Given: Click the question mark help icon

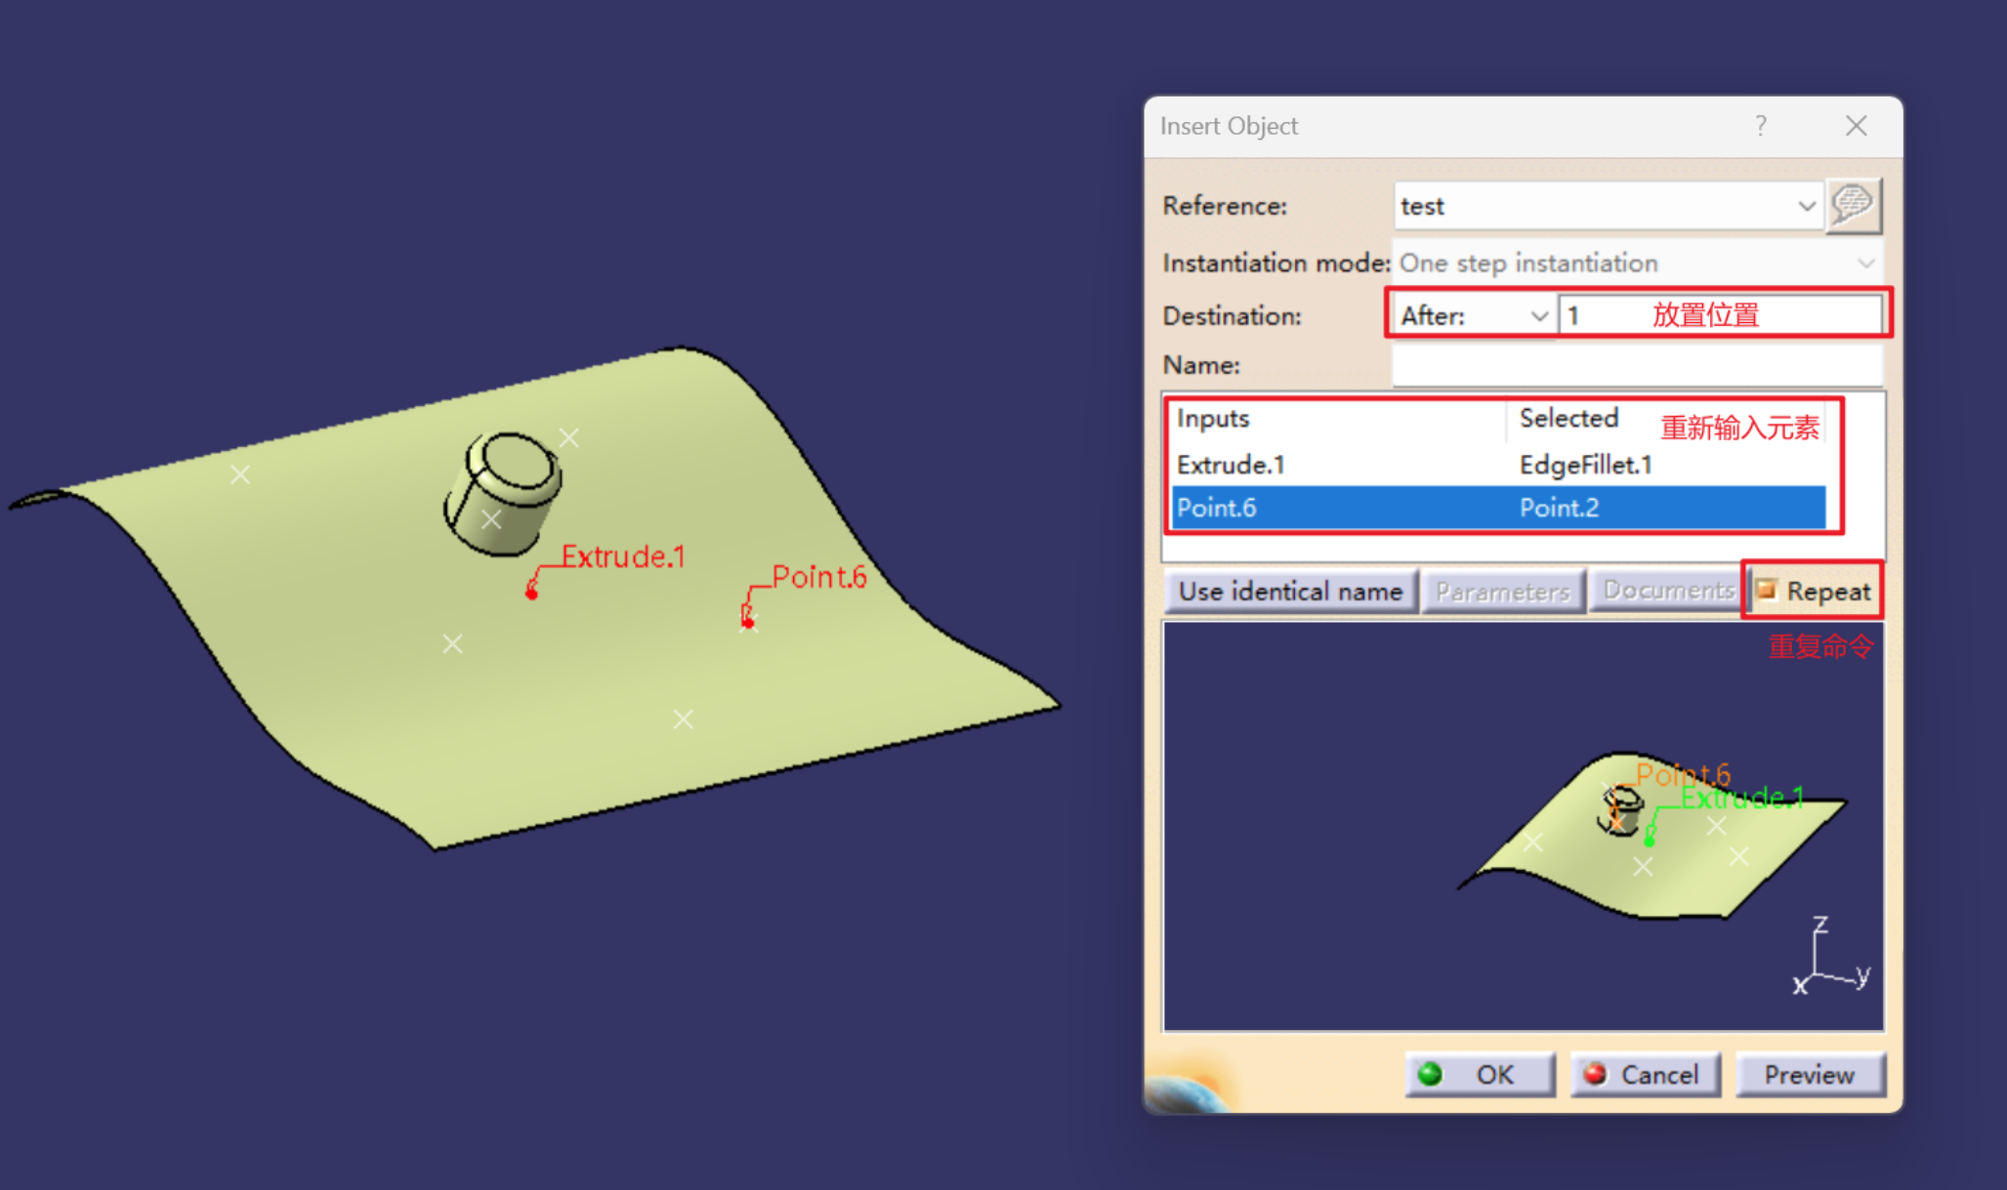Looking at the screenshot, I should (1760, 126).
